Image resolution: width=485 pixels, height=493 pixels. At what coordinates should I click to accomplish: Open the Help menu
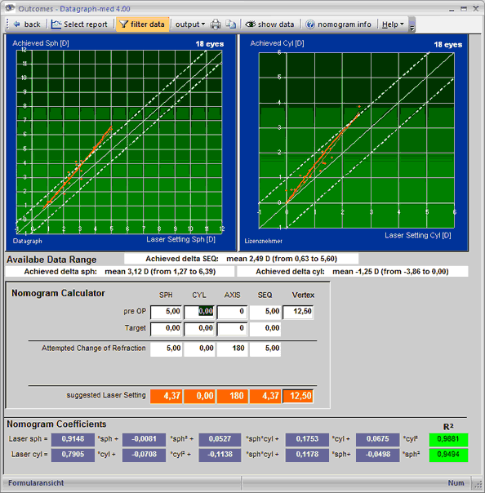pyautogui.click(x=393, y=24)
